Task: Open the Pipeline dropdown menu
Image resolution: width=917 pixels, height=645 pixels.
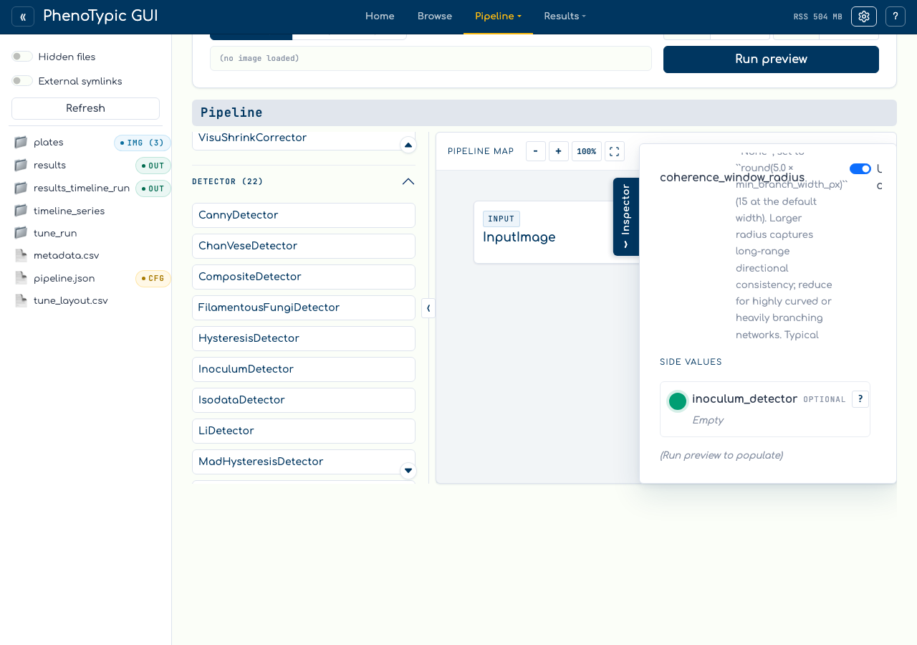Action: (x=498, y=16)
